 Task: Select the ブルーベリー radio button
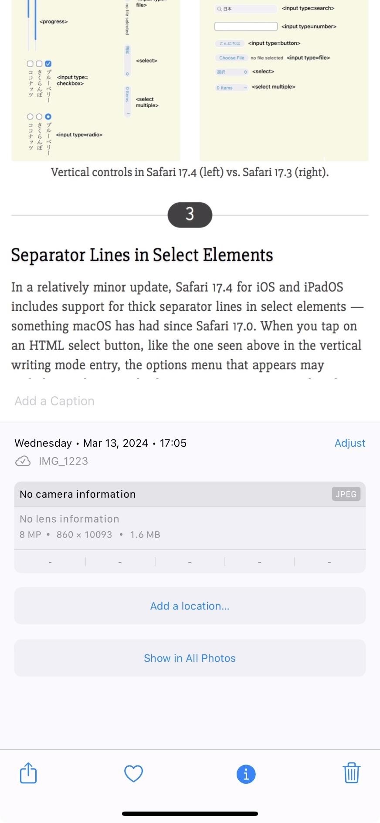click(48, 116)
